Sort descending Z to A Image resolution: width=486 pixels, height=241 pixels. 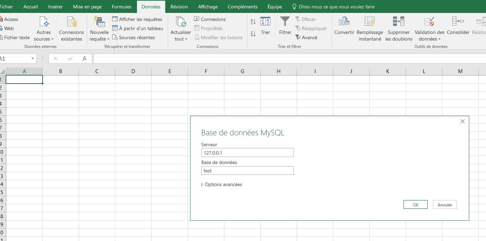click(x=253, y=34)
